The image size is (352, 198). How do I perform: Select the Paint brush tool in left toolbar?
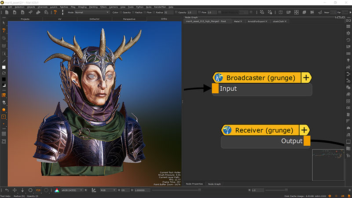pyautogui.click(x=4, y=30)
